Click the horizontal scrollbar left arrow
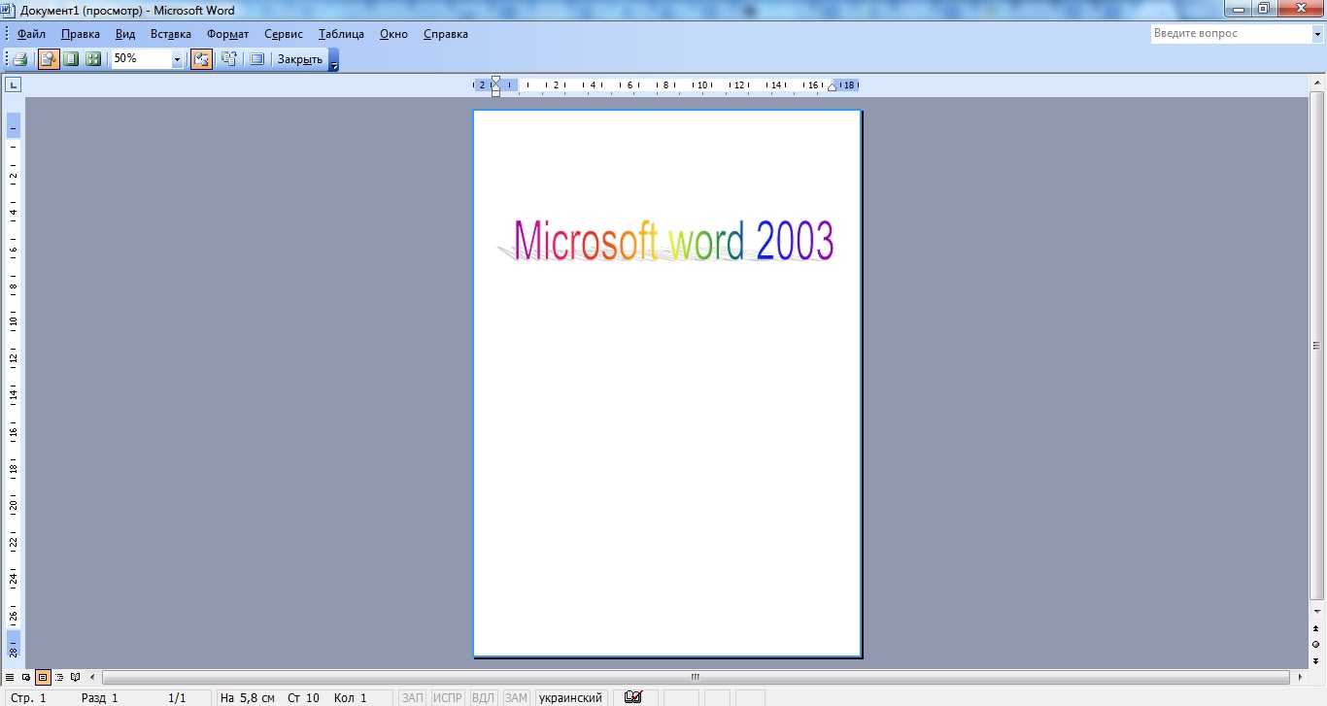Image resolution: width=1327 pixels, height=706 pixels. [x=93, y=677]
